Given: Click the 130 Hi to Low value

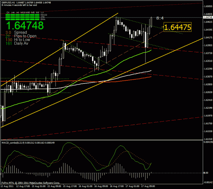Looking at the screenshot, I should coord(9,40).
